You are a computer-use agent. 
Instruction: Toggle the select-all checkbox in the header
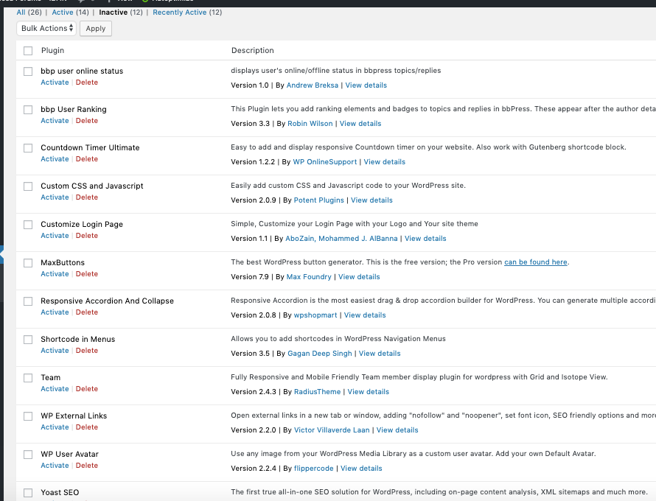click(x=28, y=51)
